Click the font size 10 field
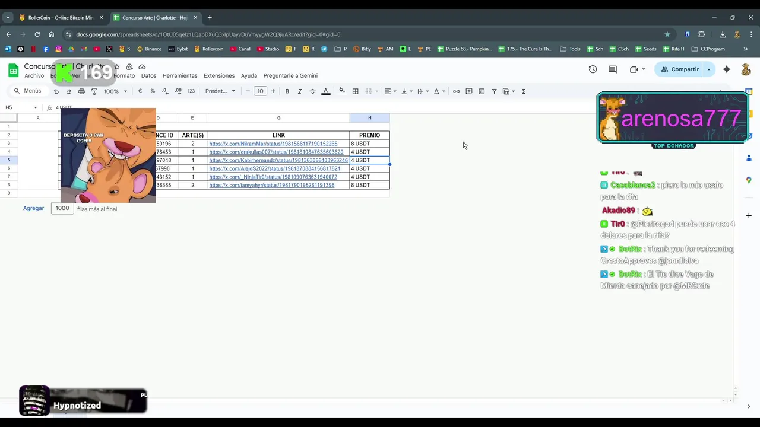The image size is (760, 427). (260, 91)
